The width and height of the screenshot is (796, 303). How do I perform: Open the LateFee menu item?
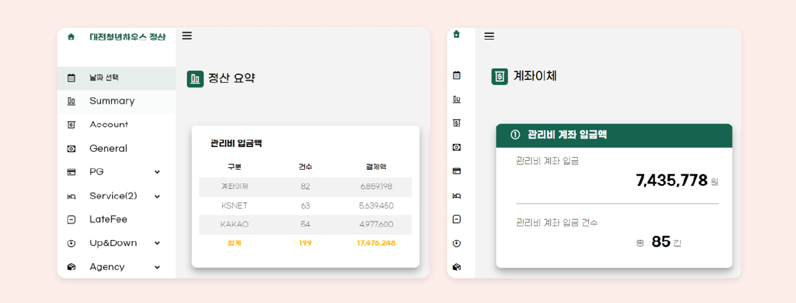tap(116, 220)
